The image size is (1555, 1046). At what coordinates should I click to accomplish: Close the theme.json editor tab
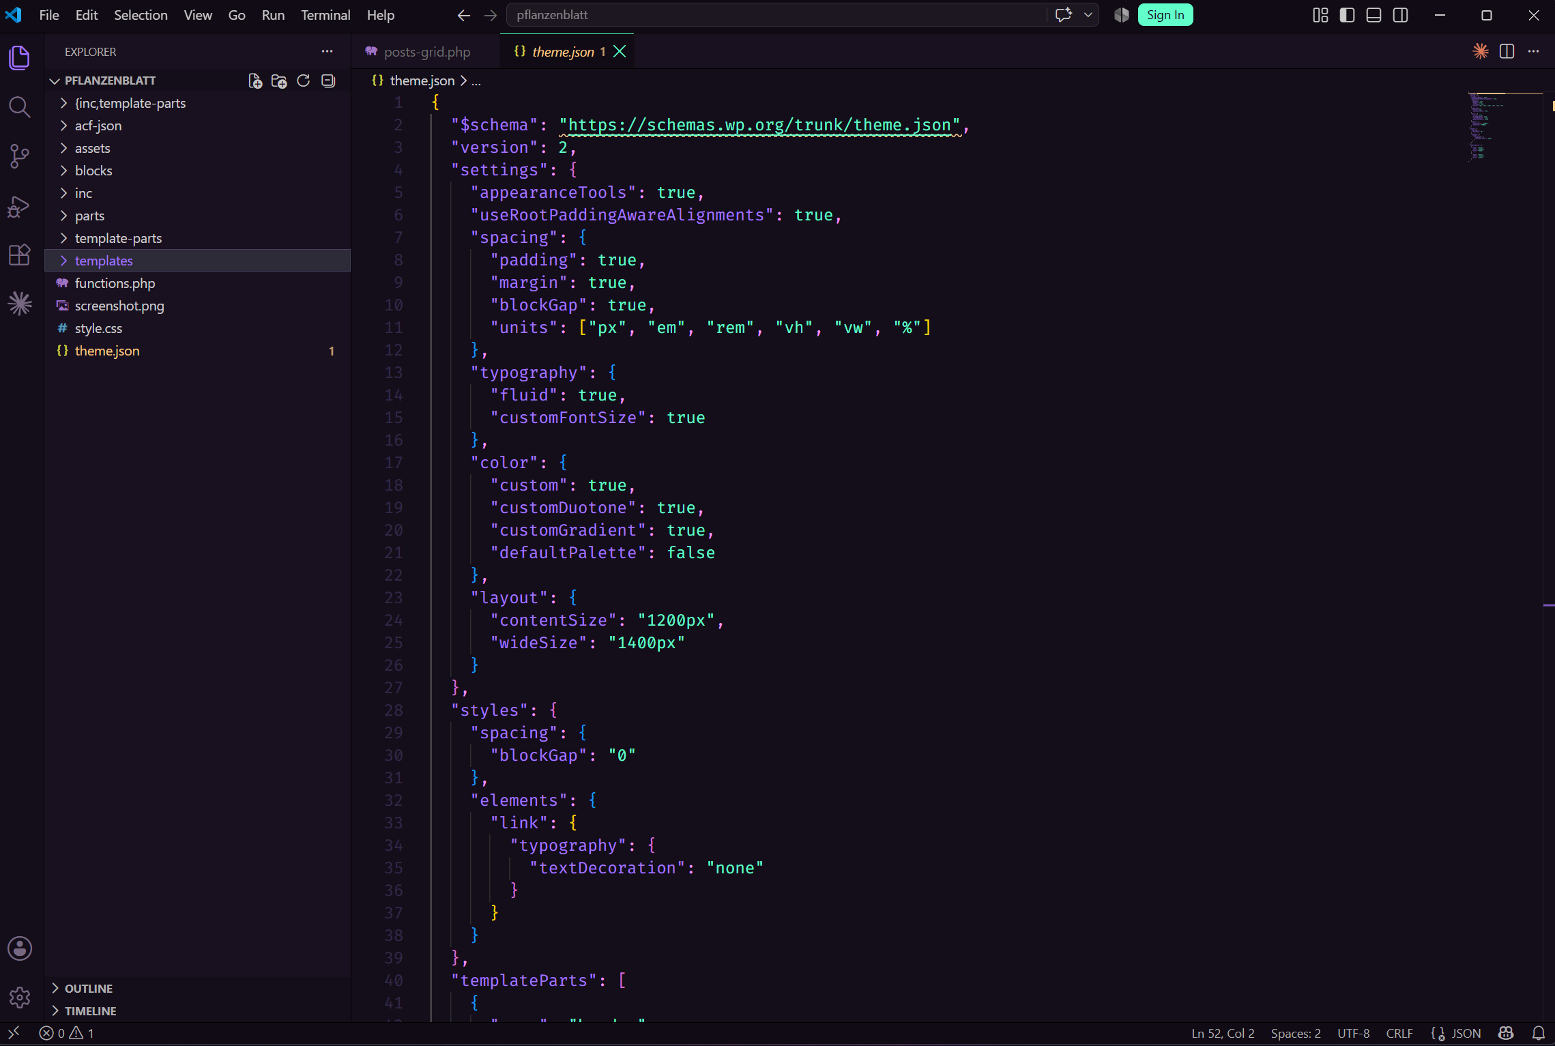[x=620, y=51]
